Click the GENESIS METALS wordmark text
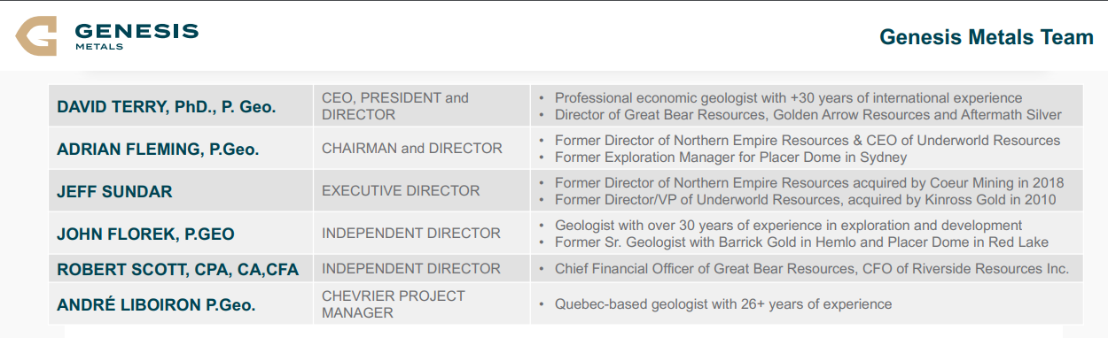Viewport: 1108px width, 338px height. click(137, 35)
